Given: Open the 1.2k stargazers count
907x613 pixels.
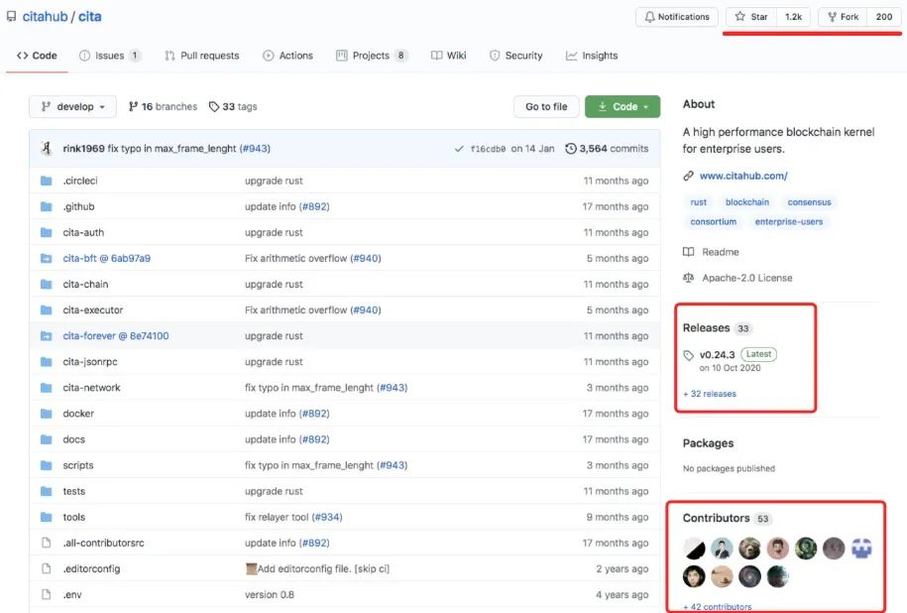Looking at the screenshot, I should click(793, 17).
